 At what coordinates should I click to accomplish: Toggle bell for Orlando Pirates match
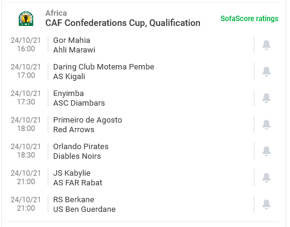266,151
